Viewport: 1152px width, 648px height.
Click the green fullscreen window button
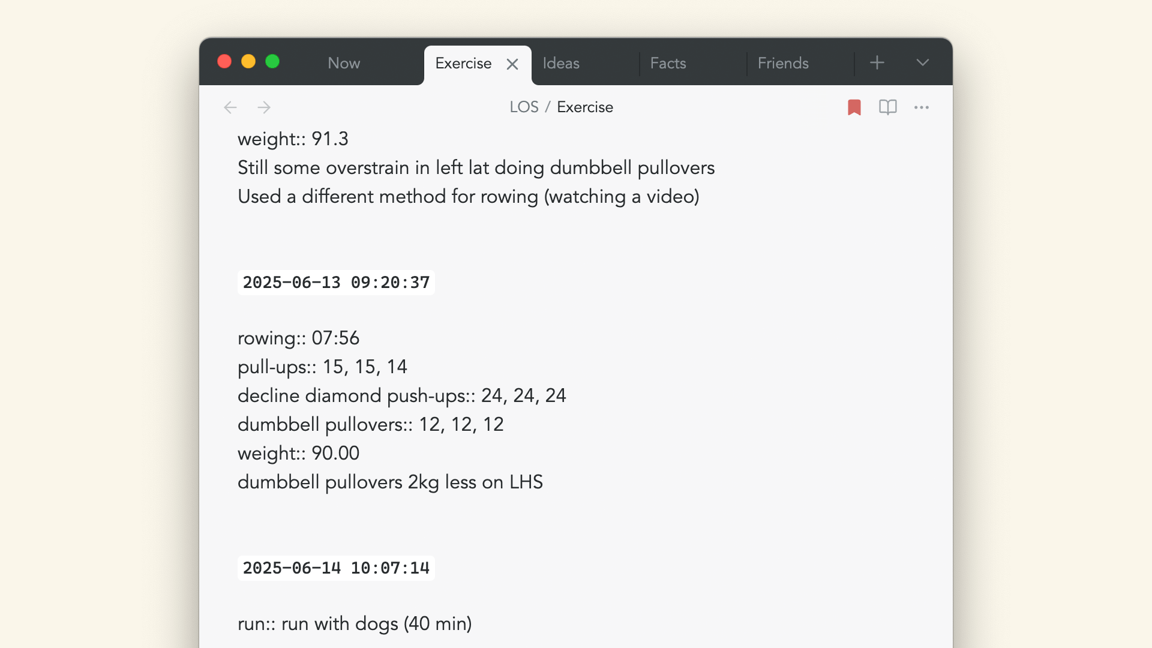coord(272,61)
